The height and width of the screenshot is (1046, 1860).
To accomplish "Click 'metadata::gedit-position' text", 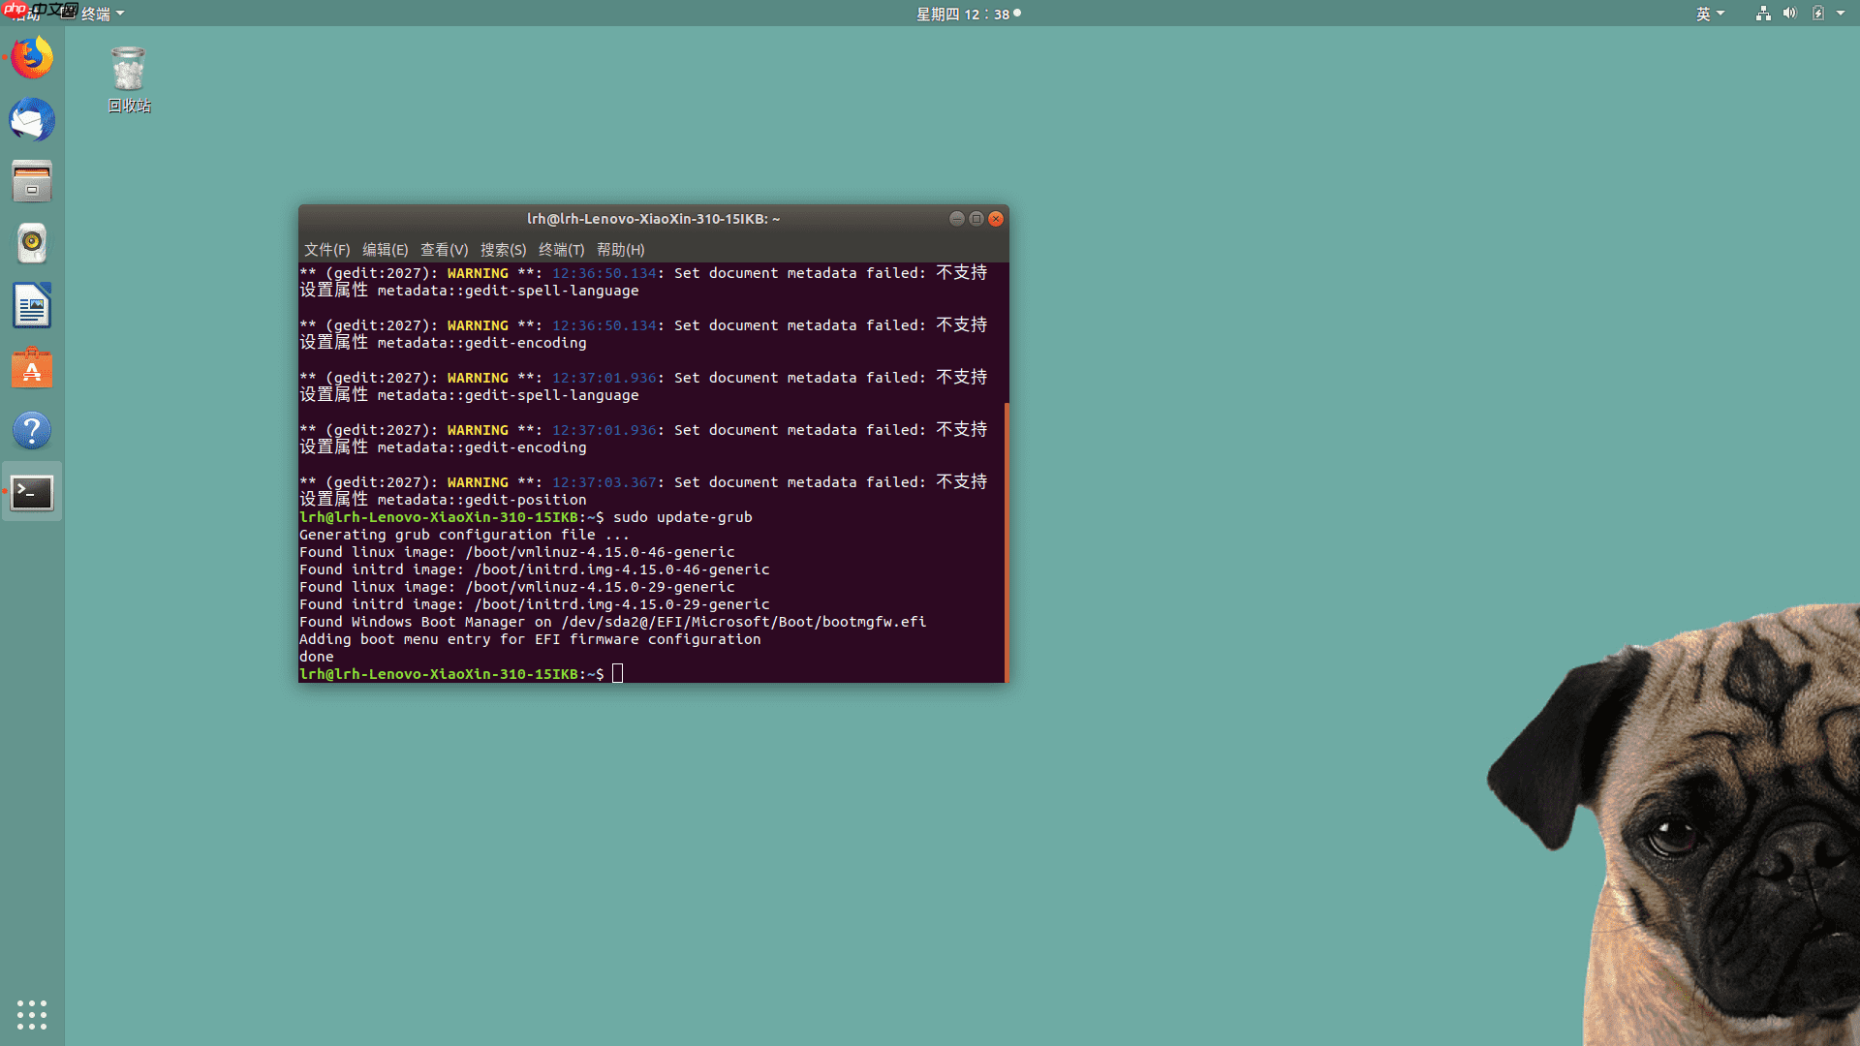I will point(481,500).
